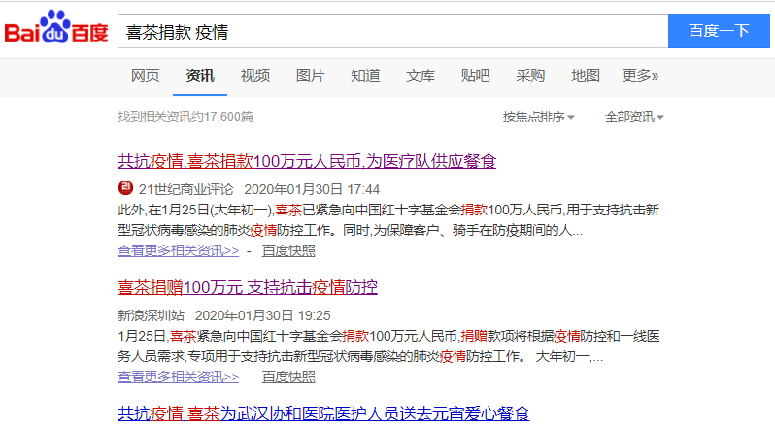
Task: Open the 全部资讯 filter dropdown
Action: coord(634,117)
